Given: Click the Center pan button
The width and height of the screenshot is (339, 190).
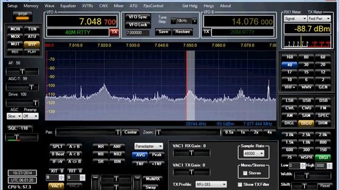Looking at the screenshot, I should click(x=131, y=132).
